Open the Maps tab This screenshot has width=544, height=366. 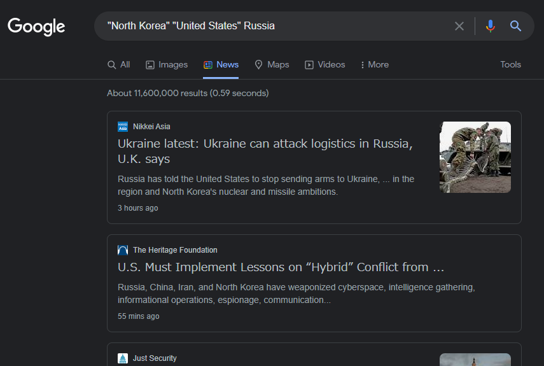tap(272, 65)
